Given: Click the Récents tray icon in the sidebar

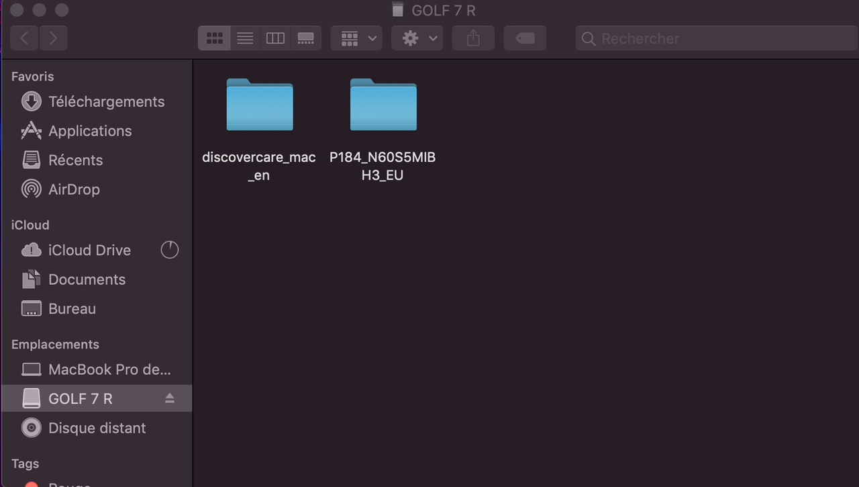Looking at the screenshot, I should click(x=32, y=160).
